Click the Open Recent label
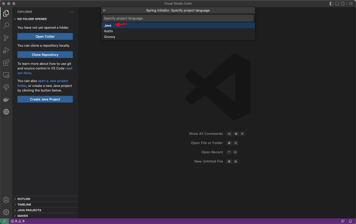Viewport: 356px width, 224px height. point(212,152)
